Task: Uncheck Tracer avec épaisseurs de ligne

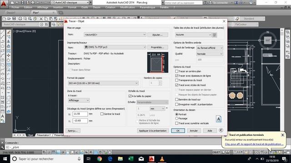Action: pos(177,76)
